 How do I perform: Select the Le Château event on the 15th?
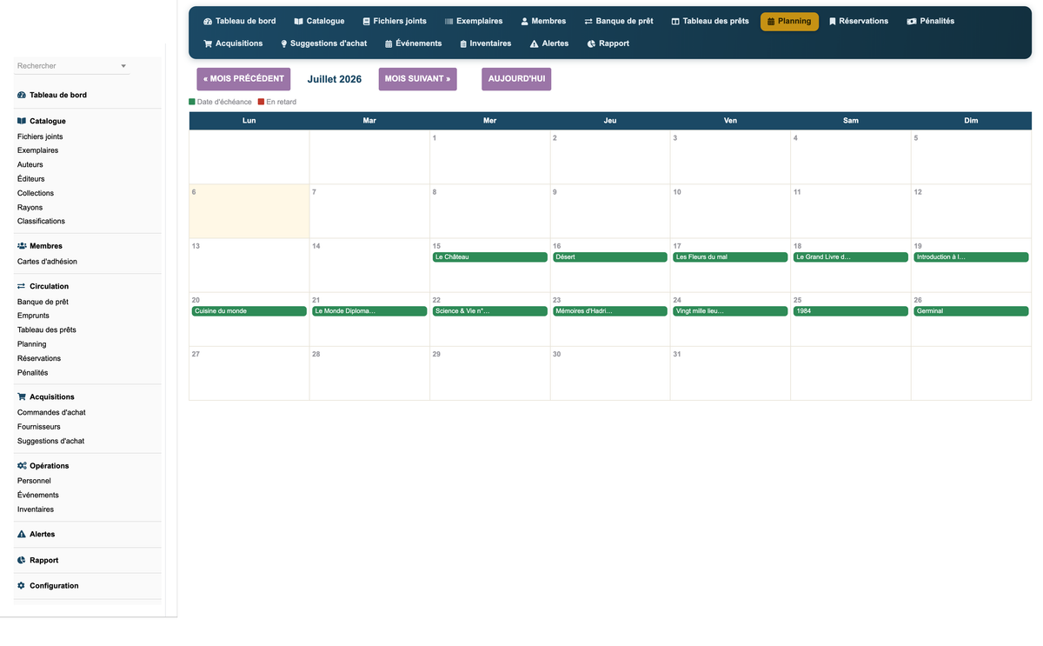click(489, 257)
